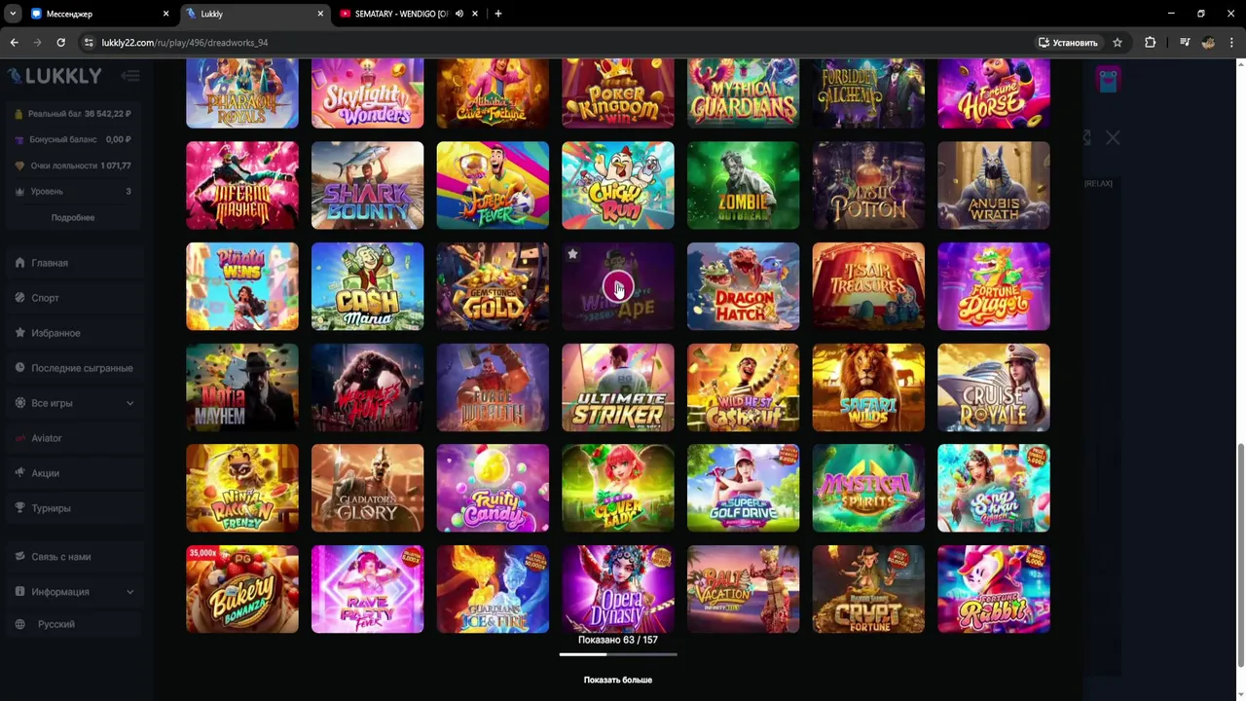Open the Inferno Mayhem game
The height and width of the screenshot is (701, 1246).
click(242, 185)
